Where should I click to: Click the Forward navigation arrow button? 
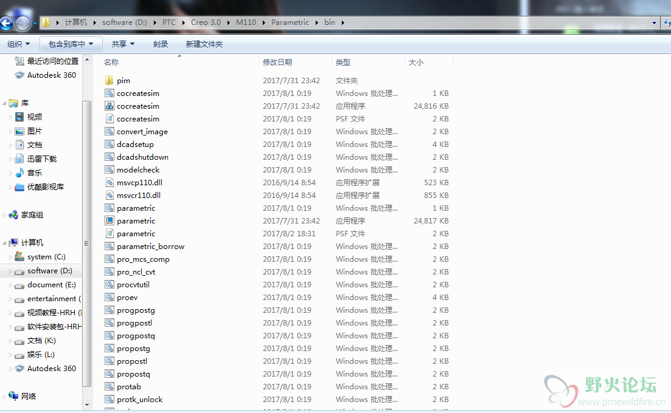(x=23, y=24)
